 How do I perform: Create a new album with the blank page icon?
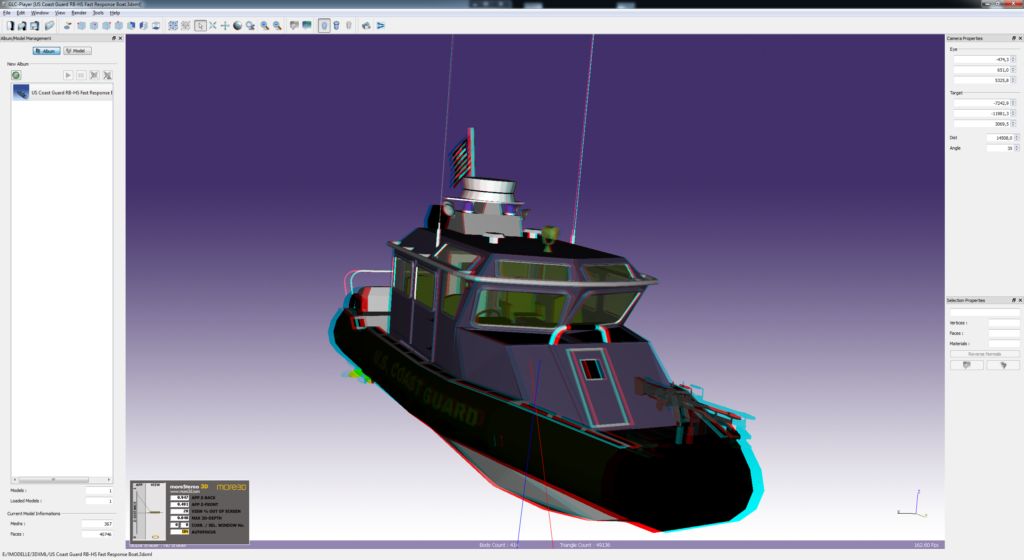pyautogui.click(x=10, y=26)
